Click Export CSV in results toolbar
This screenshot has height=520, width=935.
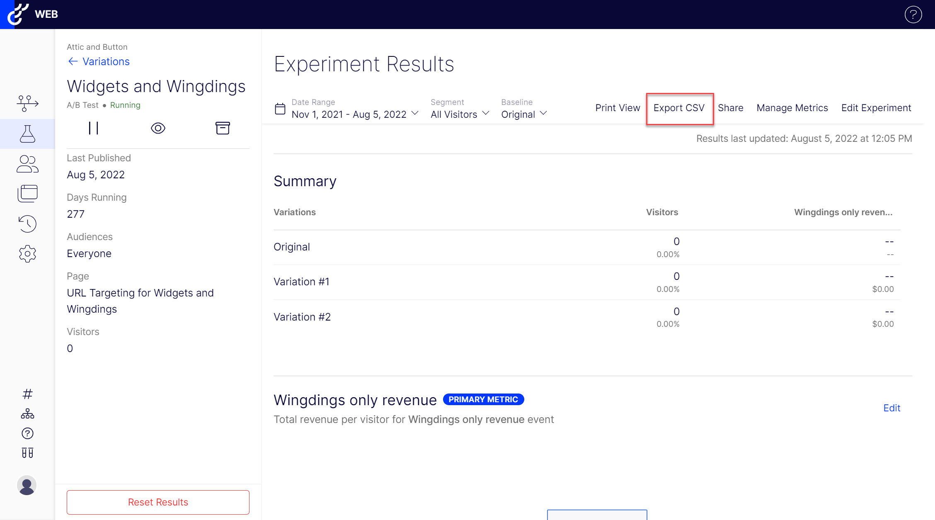pos(679,108)
